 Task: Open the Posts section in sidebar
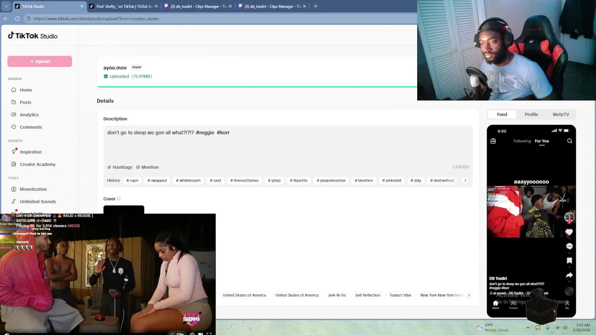[25, 102]
